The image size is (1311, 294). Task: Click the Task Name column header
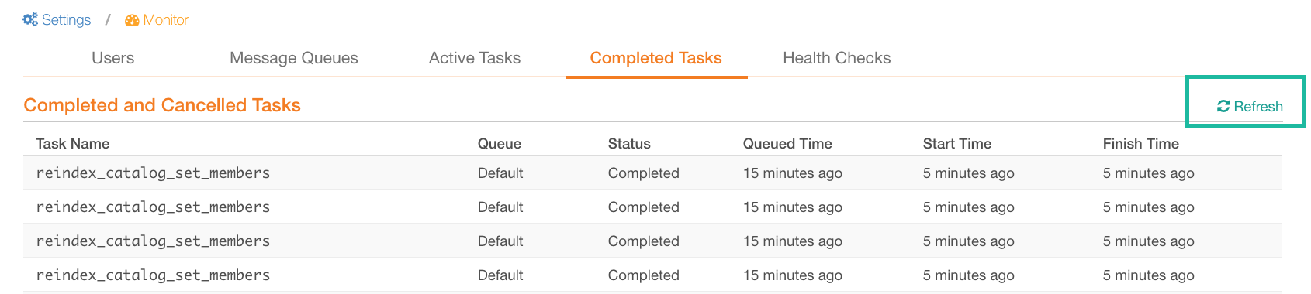pyautogui.click(x=73, y=144)
